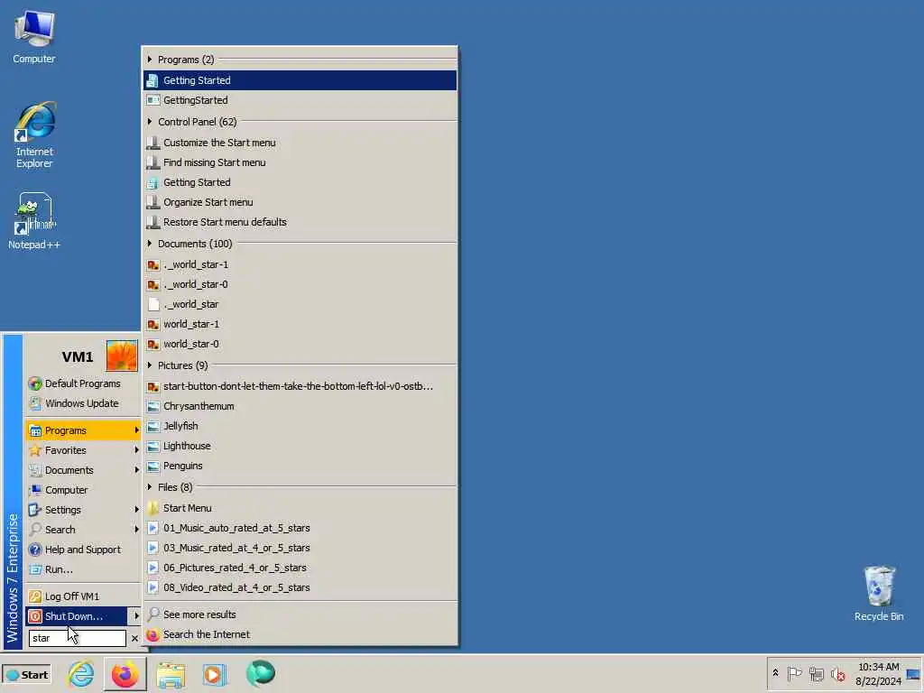Image resolution: width=924 pixels, height=693 pixels.
Task: Open the Programs submenu
Action: click(82, 430)
